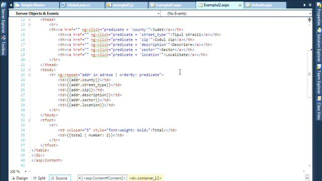Image resolution: width=322 pixels, height=181 pixels.
Task: Collapse the tfoot block at line 32
Action: [29, 120]
